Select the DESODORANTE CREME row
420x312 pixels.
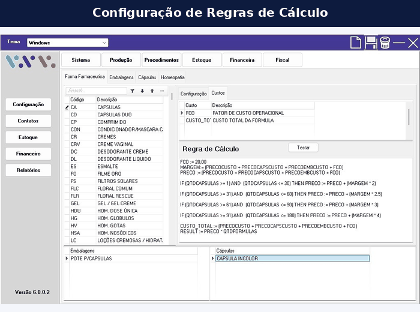point(114,152)
